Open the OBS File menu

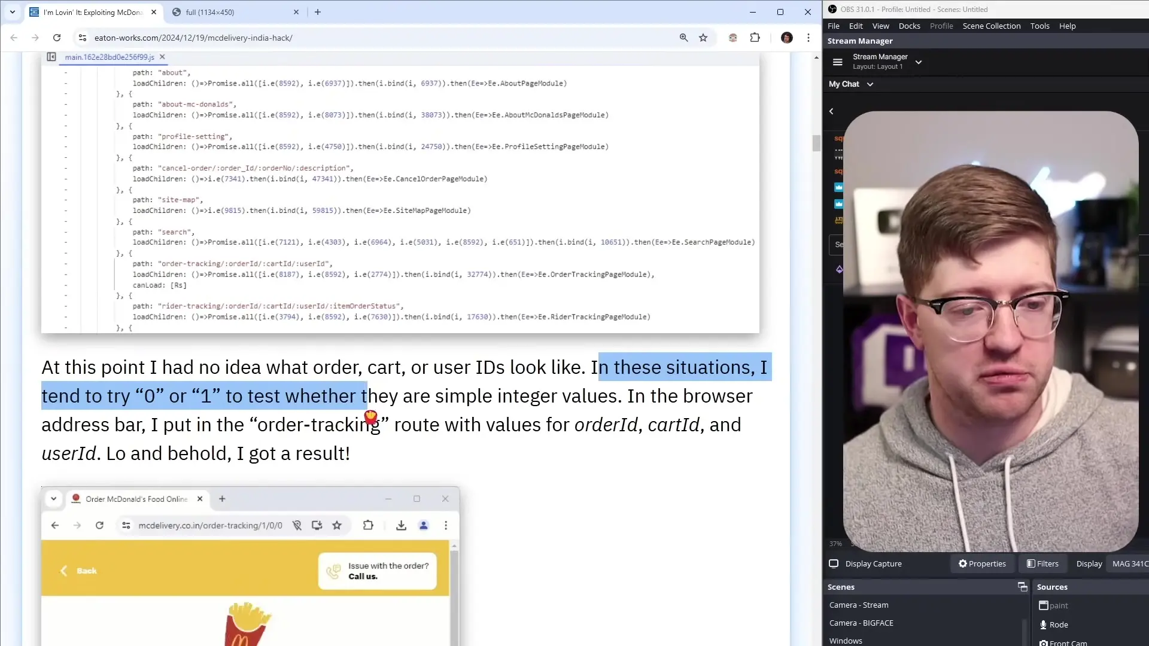pyautogui.click(x=834, y=26)
